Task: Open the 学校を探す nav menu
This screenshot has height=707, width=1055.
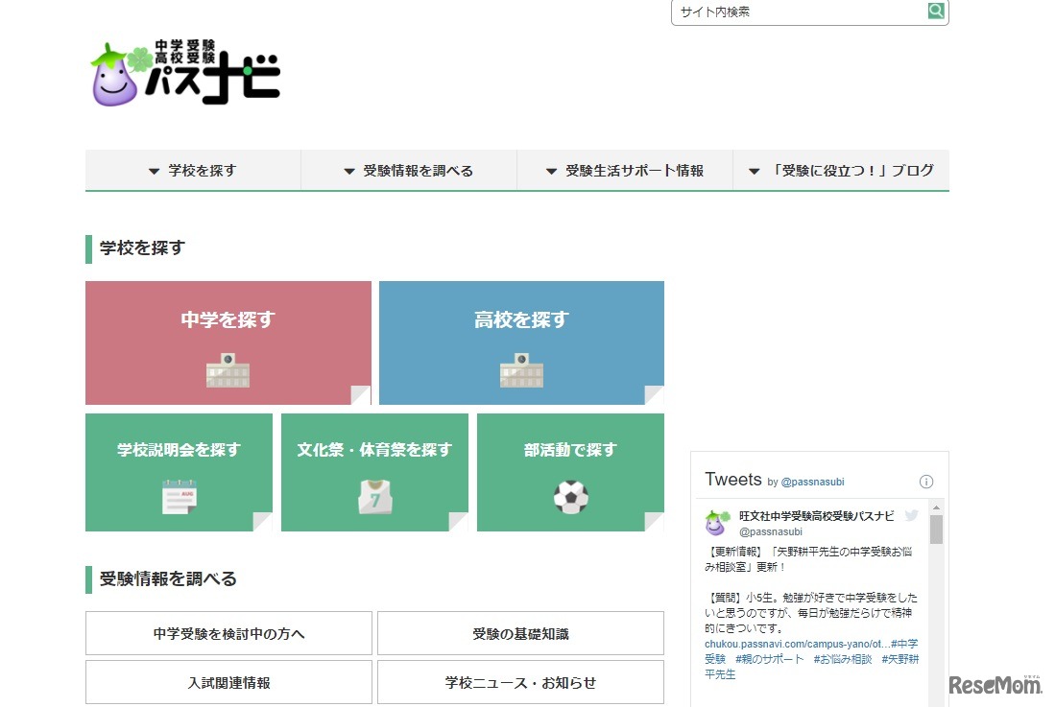Action: (x=193, y=171)
